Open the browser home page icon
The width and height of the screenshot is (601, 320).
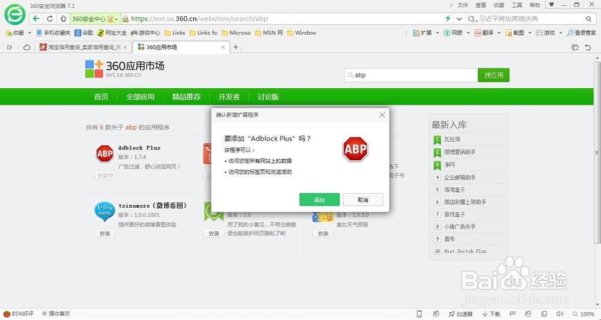click(x=63, y=19)
